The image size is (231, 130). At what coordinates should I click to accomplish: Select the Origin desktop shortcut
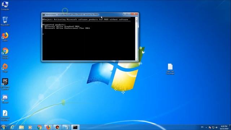[5, 68]
